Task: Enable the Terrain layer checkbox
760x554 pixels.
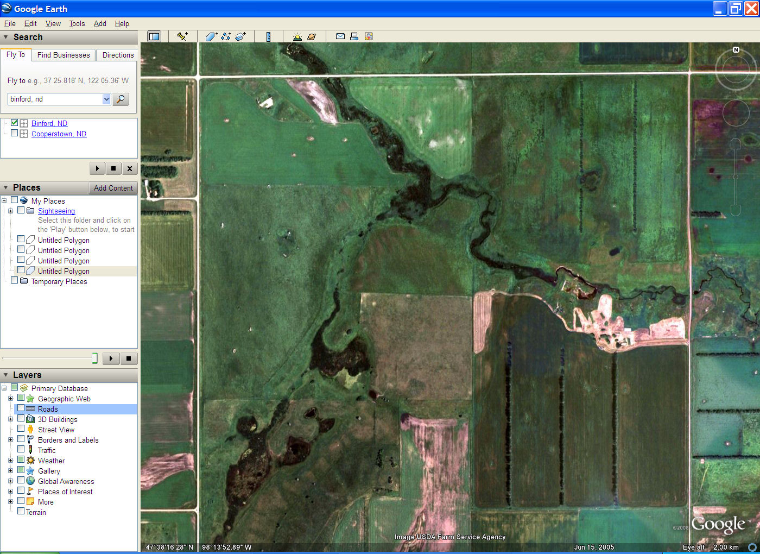Action: [x=21, y=512]
